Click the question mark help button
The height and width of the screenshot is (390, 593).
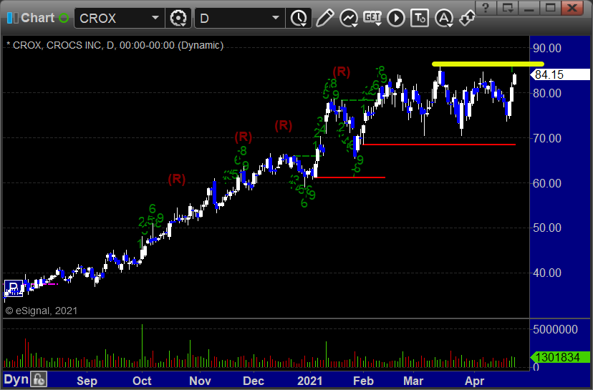pos(486,8)
